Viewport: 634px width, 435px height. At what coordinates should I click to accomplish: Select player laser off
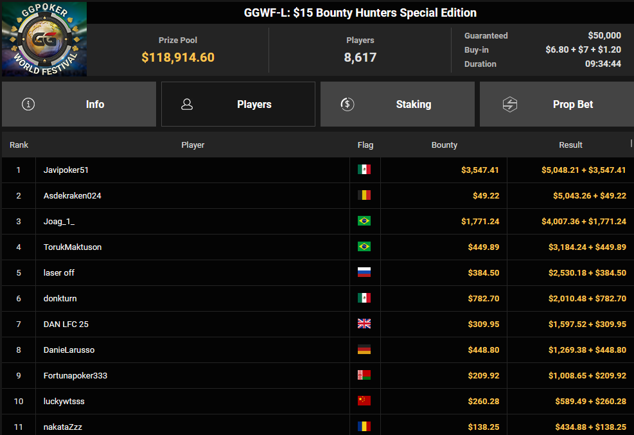[x=59, y=273]
